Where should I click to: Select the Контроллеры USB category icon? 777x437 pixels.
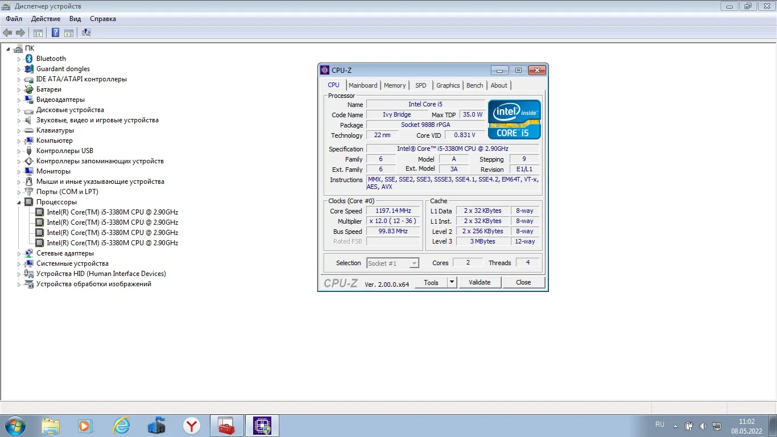(29, 151)
